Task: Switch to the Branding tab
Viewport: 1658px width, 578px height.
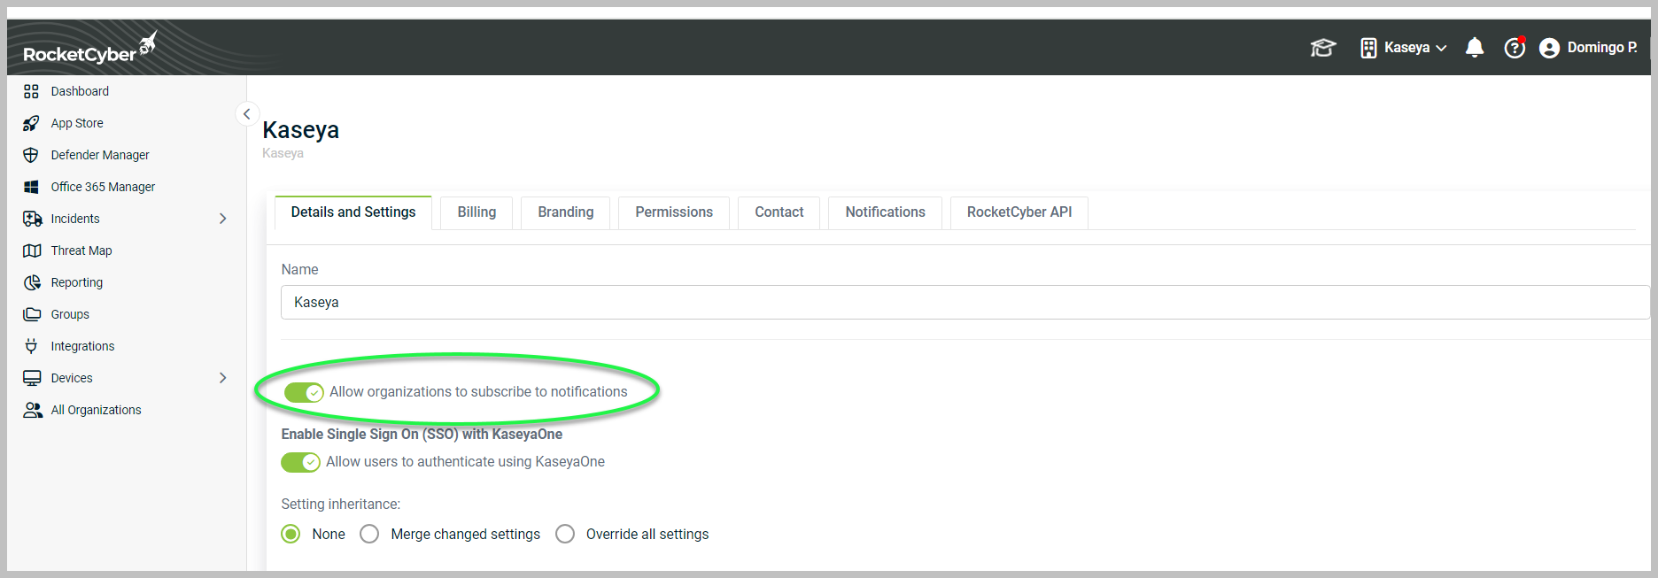Action: point(566,212)
